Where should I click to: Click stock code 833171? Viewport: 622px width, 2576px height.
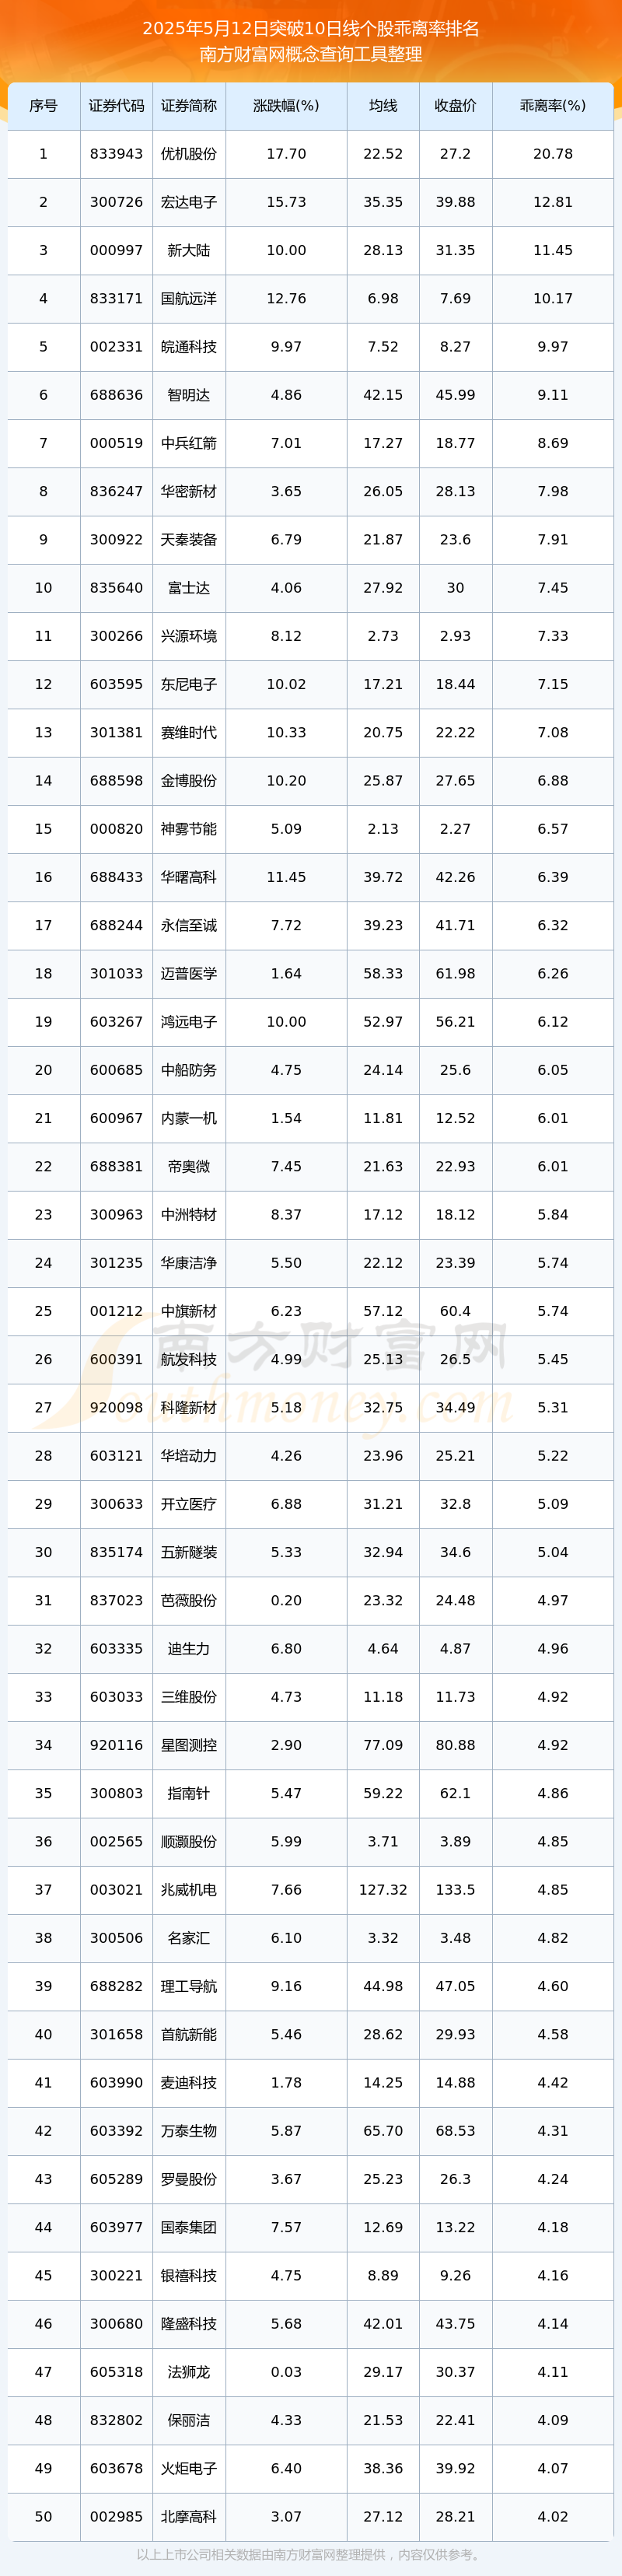coord(116,298)
